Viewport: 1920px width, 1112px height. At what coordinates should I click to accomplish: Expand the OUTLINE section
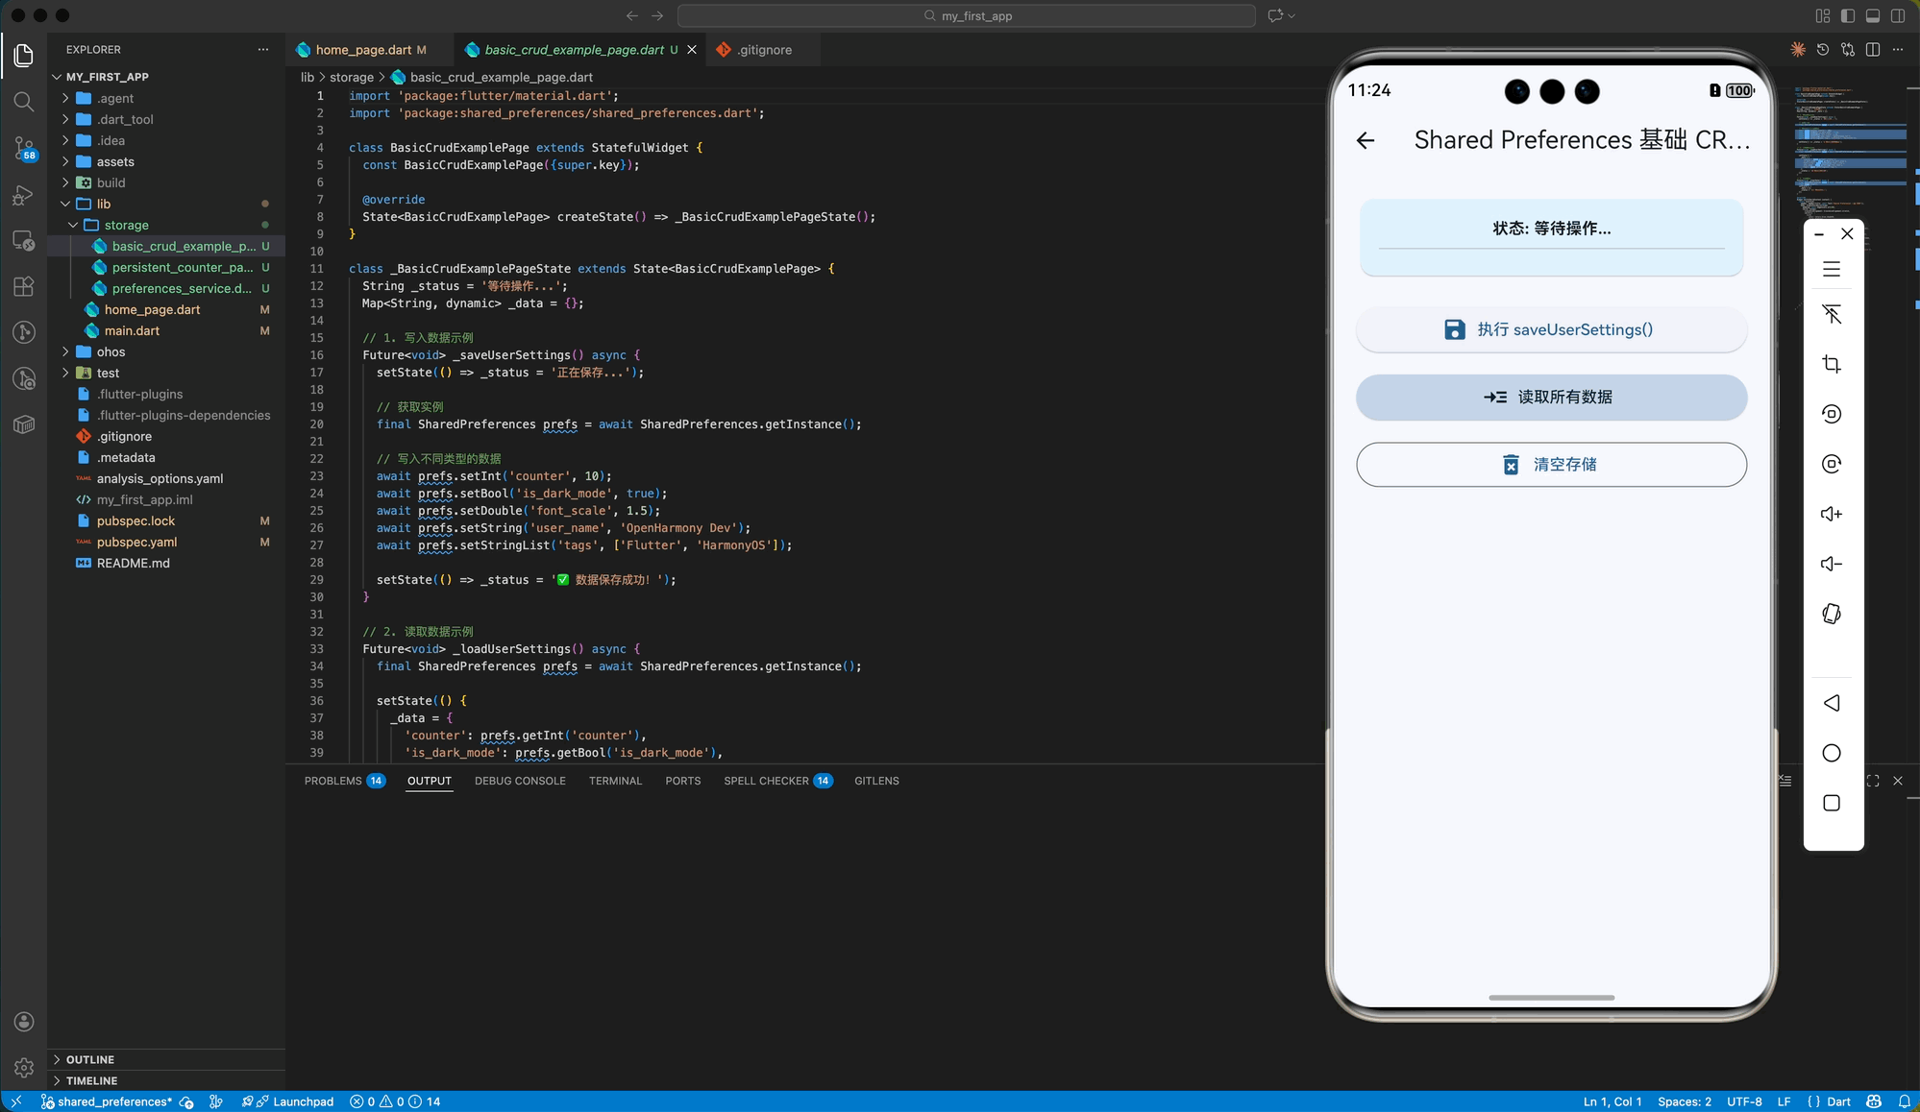tap(90, 1059)
